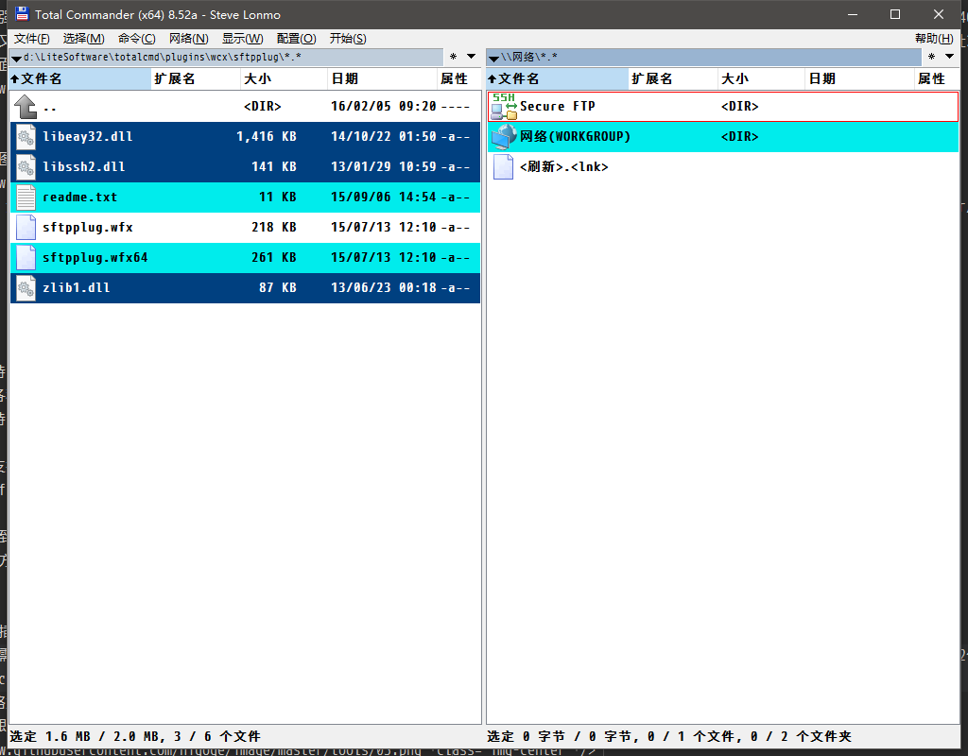Sort right panel by 属性 column

[x=937, y=79]
